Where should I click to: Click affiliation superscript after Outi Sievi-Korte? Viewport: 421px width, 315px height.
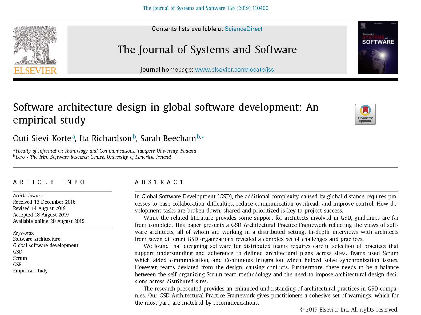(x=74, y=137)
